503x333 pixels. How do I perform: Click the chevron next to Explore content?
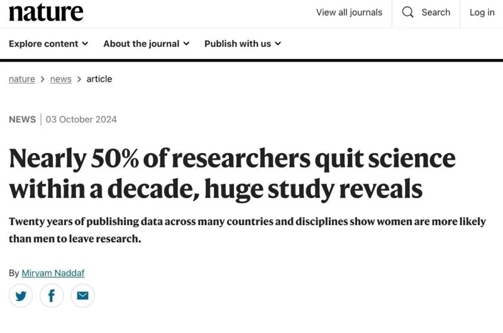pos(85,43)
